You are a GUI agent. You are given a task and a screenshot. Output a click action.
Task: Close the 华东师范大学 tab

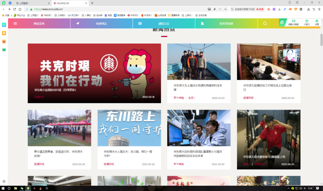click(x=86, y=3)
